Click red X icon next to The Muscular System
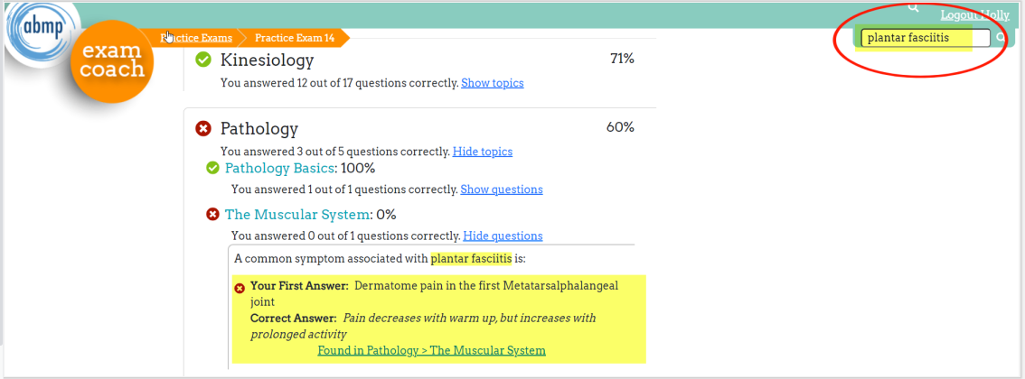1025x379 pixels. coord(212,215)
